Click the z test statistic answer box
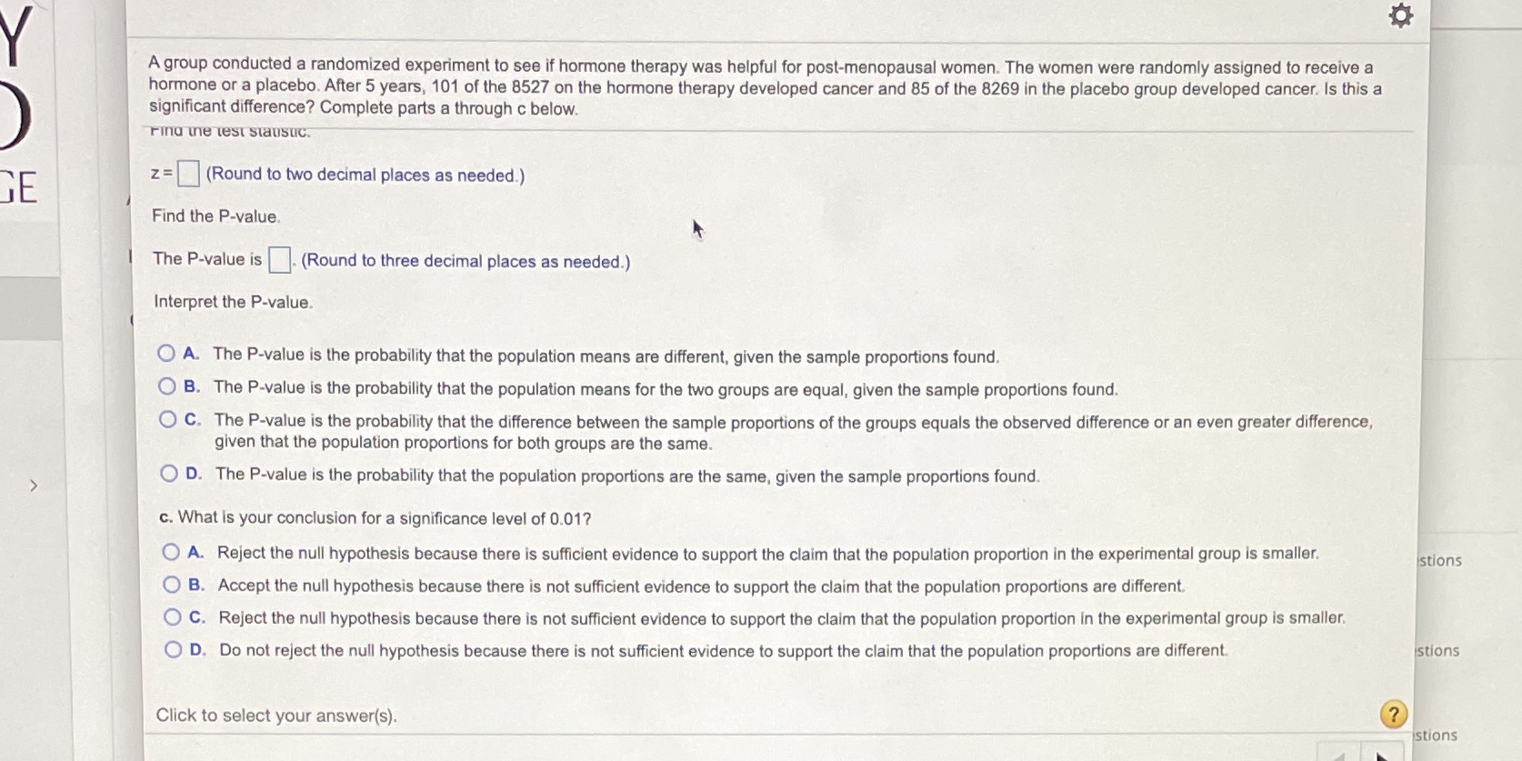The height and width of the screenshot is (761, 1522). coord(187,173)
